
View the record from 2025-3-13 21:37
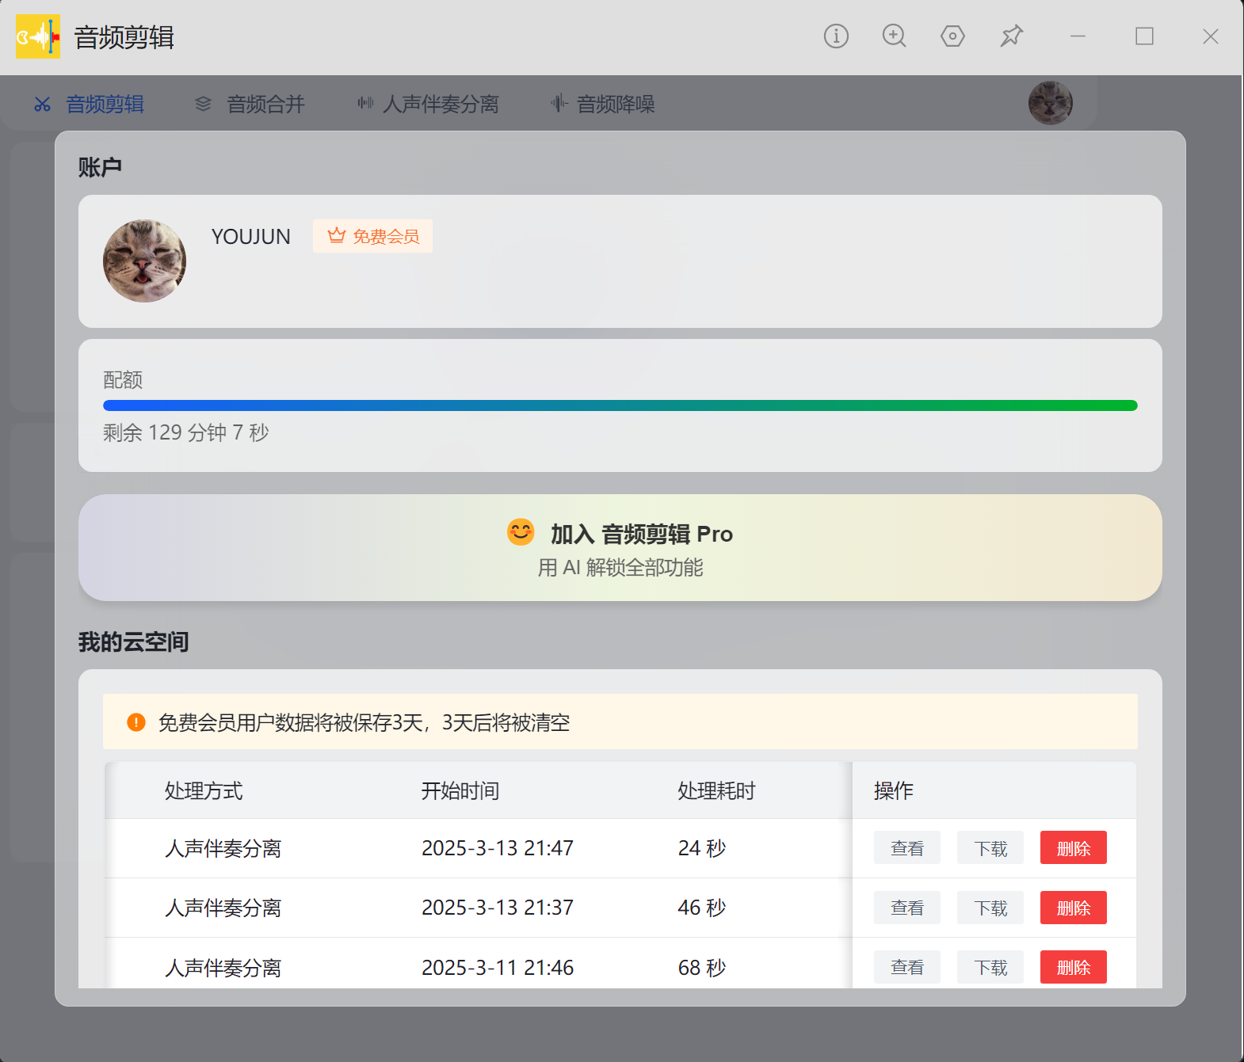[907, 908]
